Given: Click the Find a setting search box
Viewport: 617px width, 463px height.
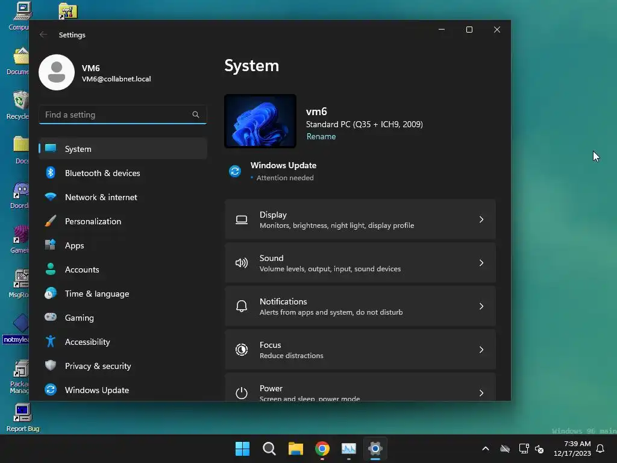Looking at the screenshot, I should tap(123, 115).
